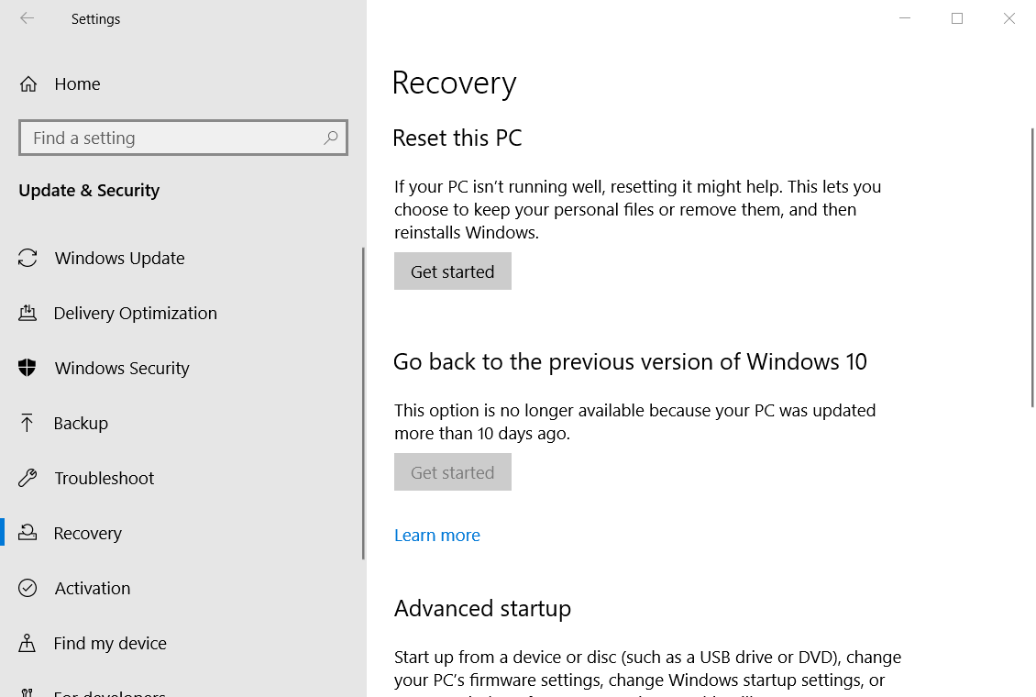The height and width of the screenshot is (697, 1036).
Task: Click the sidebar vertical scrollbar
Action: (363, 404)
